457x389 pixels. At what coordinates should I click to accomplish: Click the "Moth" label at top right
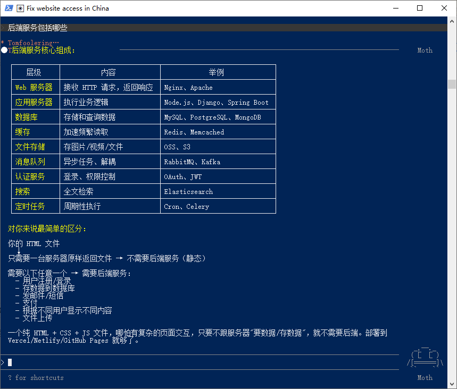tap(425, 50)
